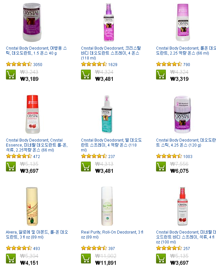This screenshot has width=216, height=271.
Task: Add ₩3,189 Crystal travel stick to cart
Action: coord(11,75)
